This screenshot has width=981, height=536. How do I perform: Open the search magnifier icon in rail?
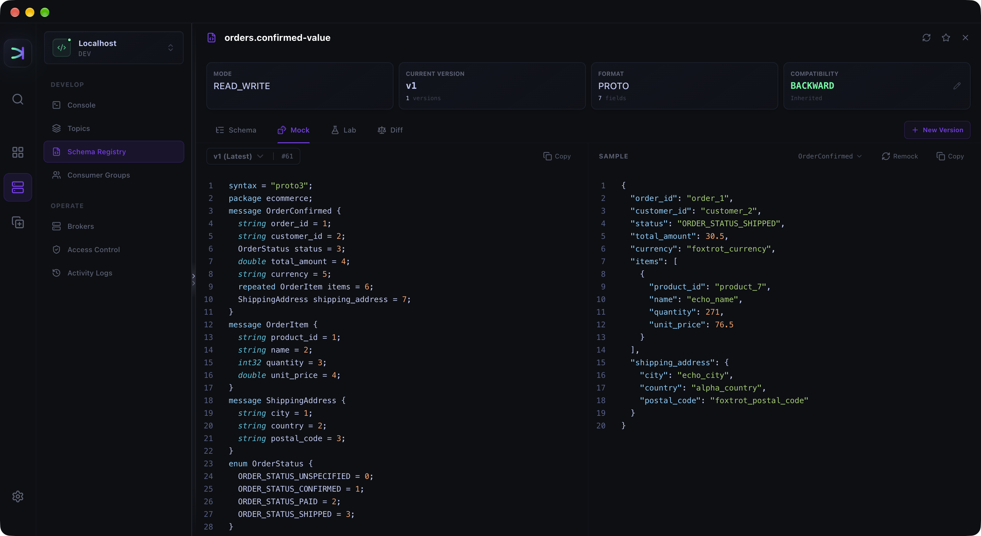tap(18, 99)
